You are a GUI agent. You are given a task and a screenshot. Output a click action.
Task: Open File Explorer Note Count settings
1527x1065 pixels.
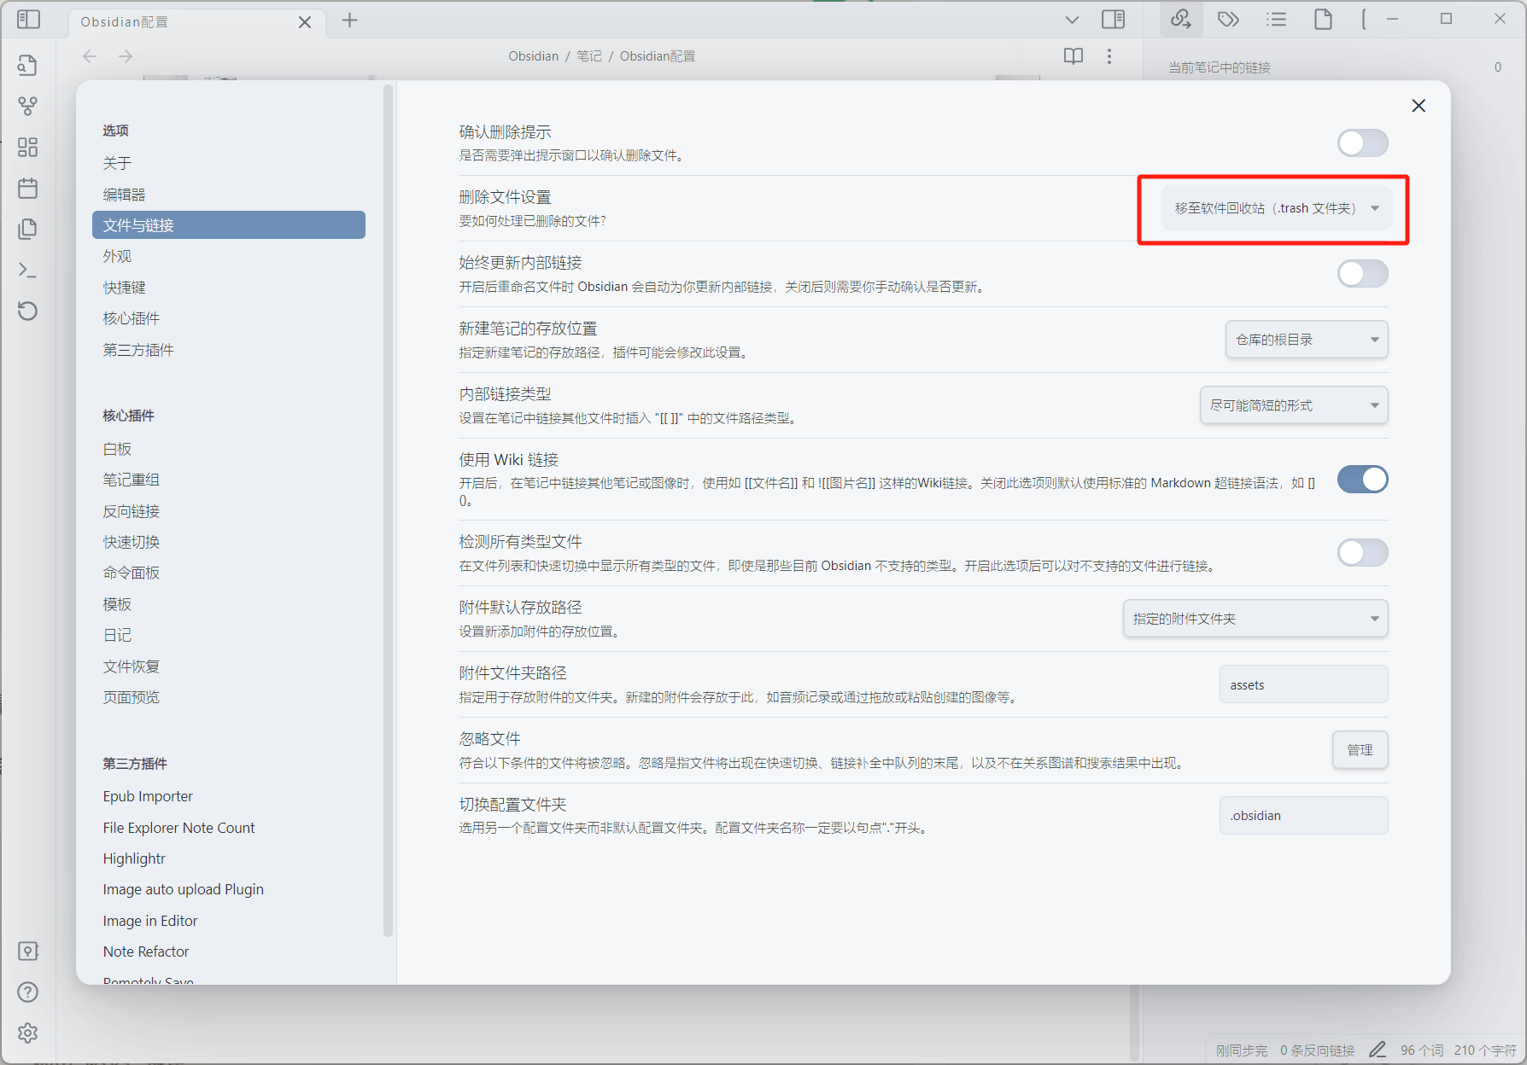pos(229,828)
